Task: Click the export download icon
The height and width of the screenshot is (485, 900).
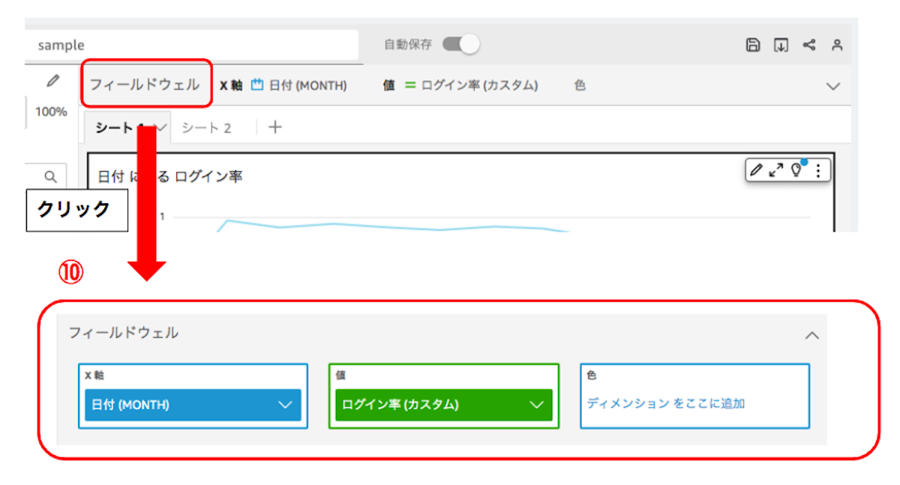Action: (x=781, y=45)
